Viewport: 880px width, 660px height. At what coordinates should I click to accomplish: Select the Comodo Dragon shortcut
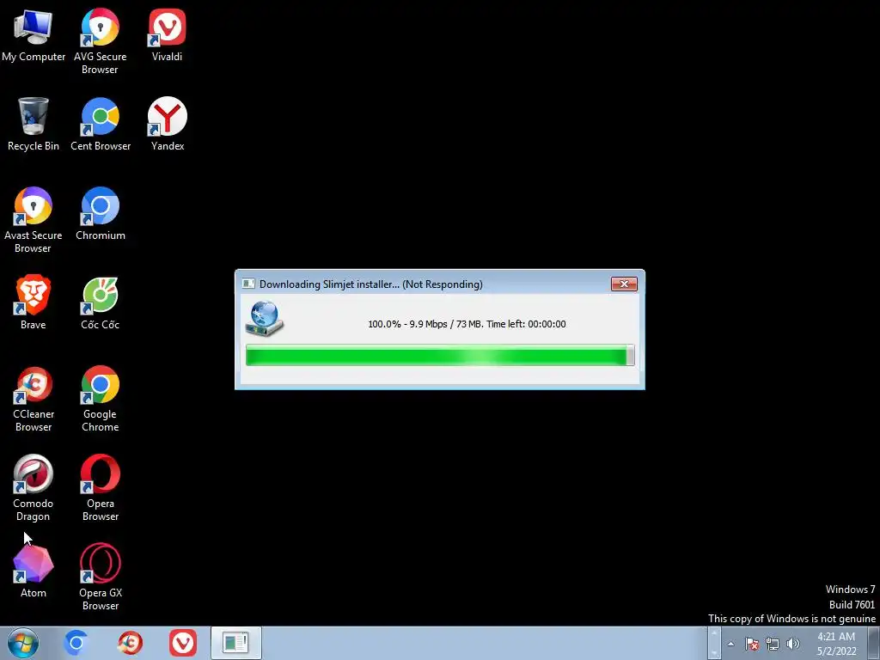coord(34,489)
